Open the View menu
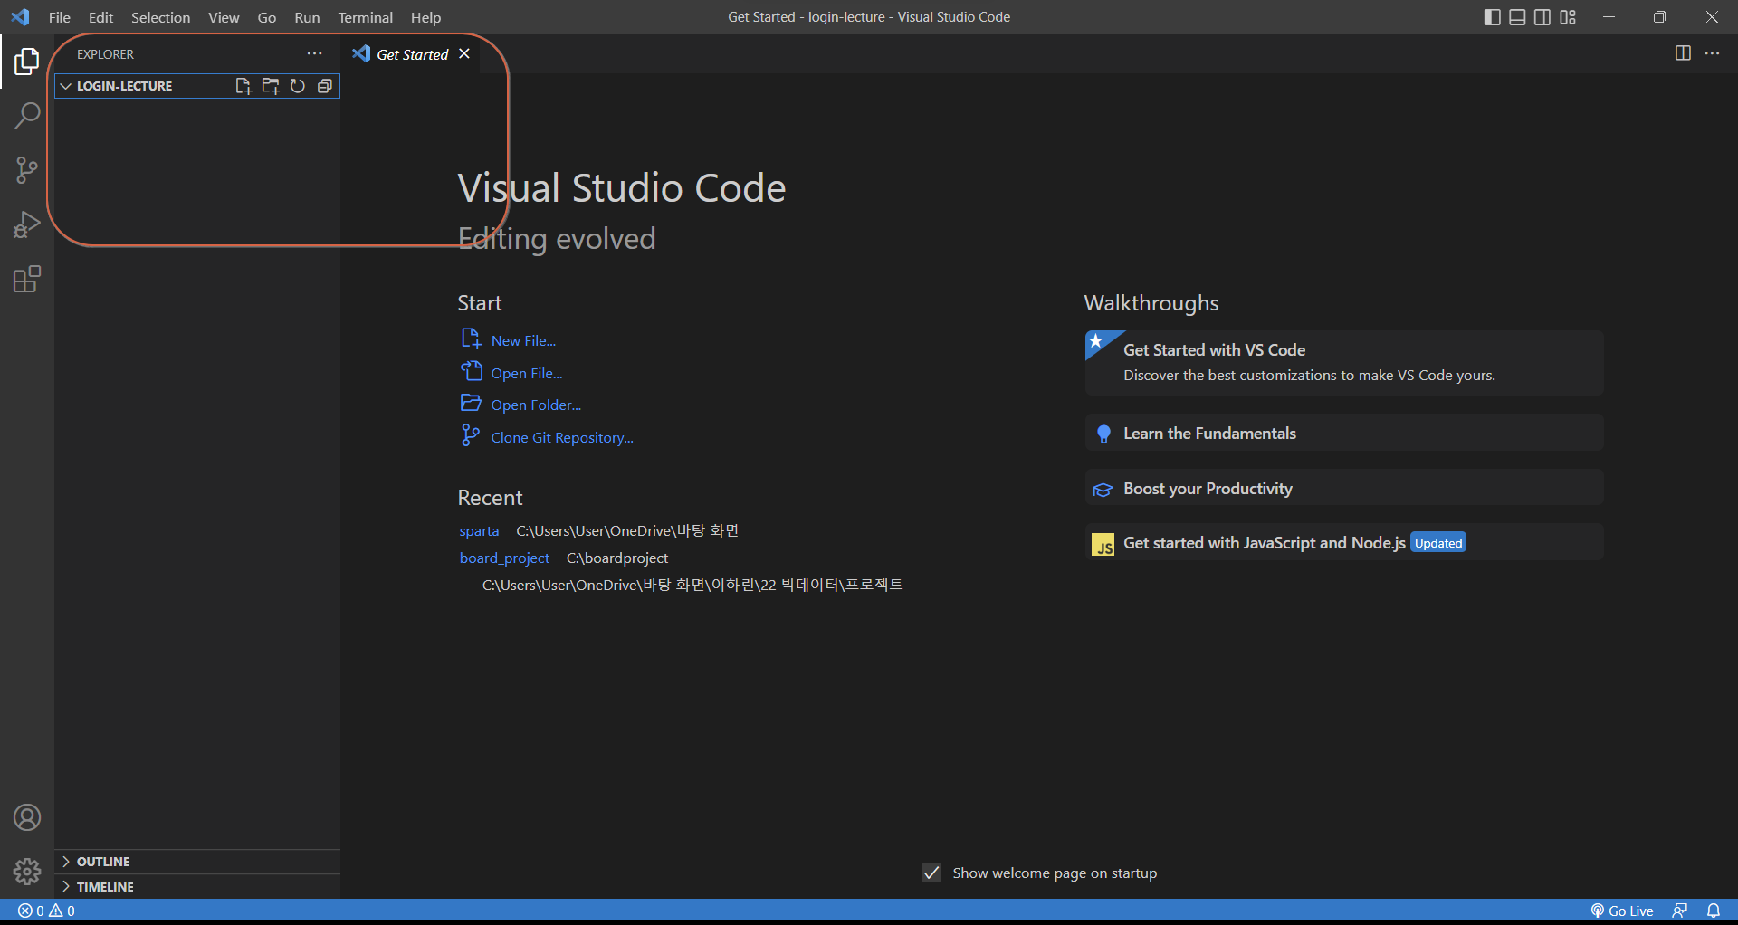The height and width of the screenshot is (925, 1738). click(x=224, y=17)
